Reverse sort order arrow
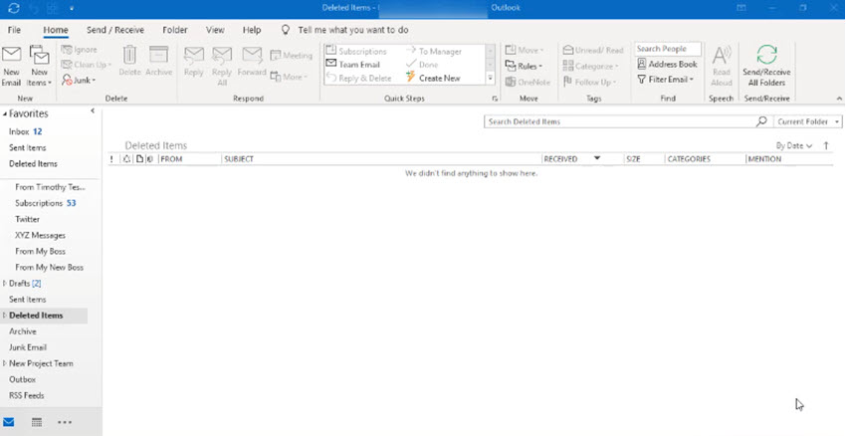This screenshot has width=846, height=436. point(826,145)
